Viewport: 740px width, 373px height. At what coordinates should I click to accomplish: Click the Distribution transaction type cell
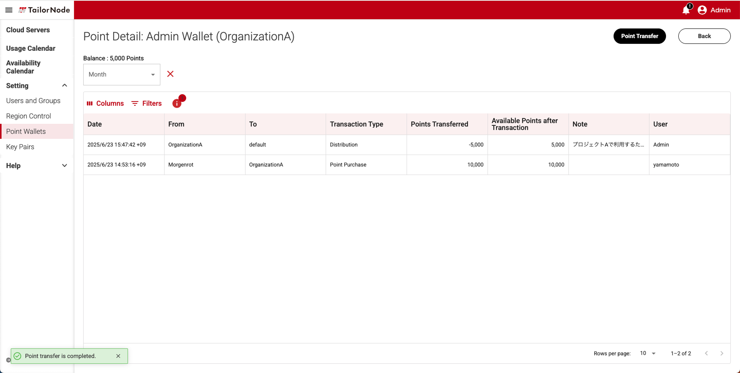click(366, 145)
